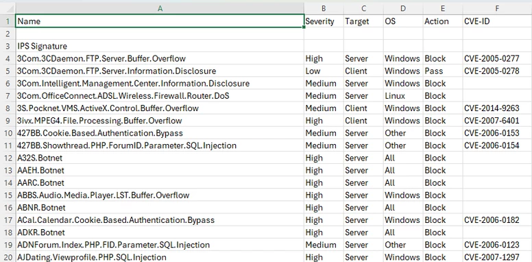Select row 20 header
The image size is (532, 262).
click(x=8, y=257)
